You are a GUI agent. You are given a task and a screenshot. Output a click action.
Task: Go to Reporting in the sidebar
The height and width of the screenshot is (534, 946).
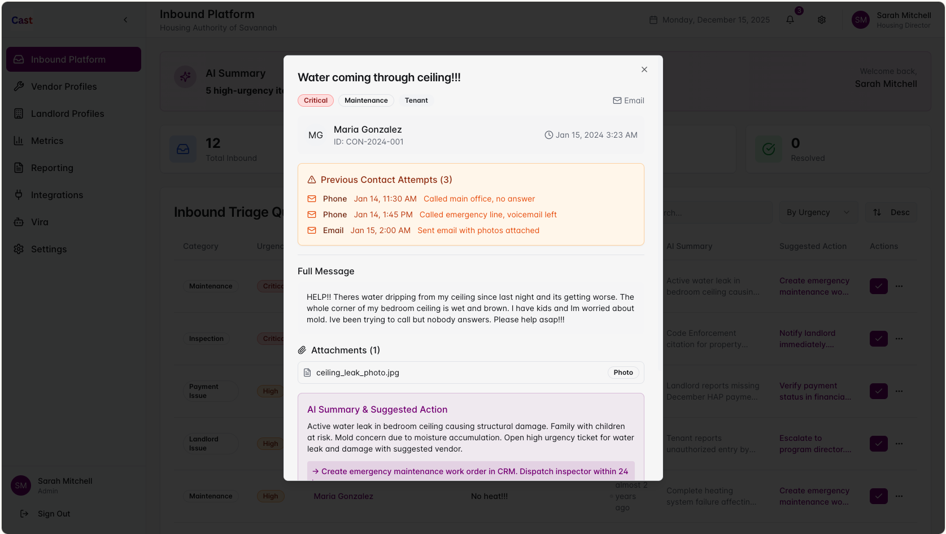click(73, 168)
